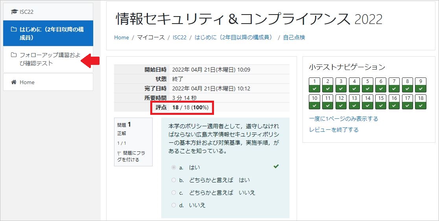Image resolution: width=439 pixels, height=221 pixels.
Task: Jump to question 17 in quiz navigation
Action: click(408, 102)
